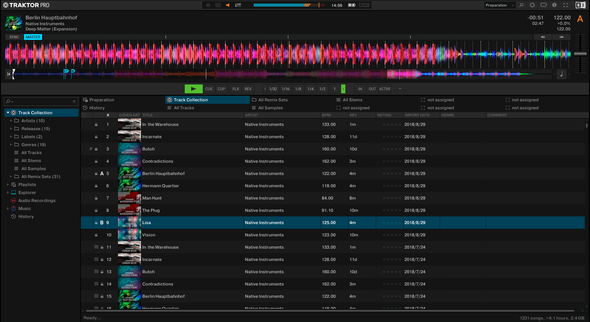This screenshot has height=322, width=590.
Task: Click the CUP button
Action: point(221,89)
